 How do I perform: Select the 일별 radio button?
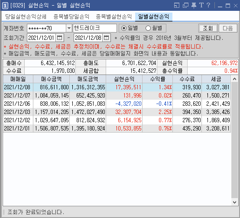tap(123, 28)
